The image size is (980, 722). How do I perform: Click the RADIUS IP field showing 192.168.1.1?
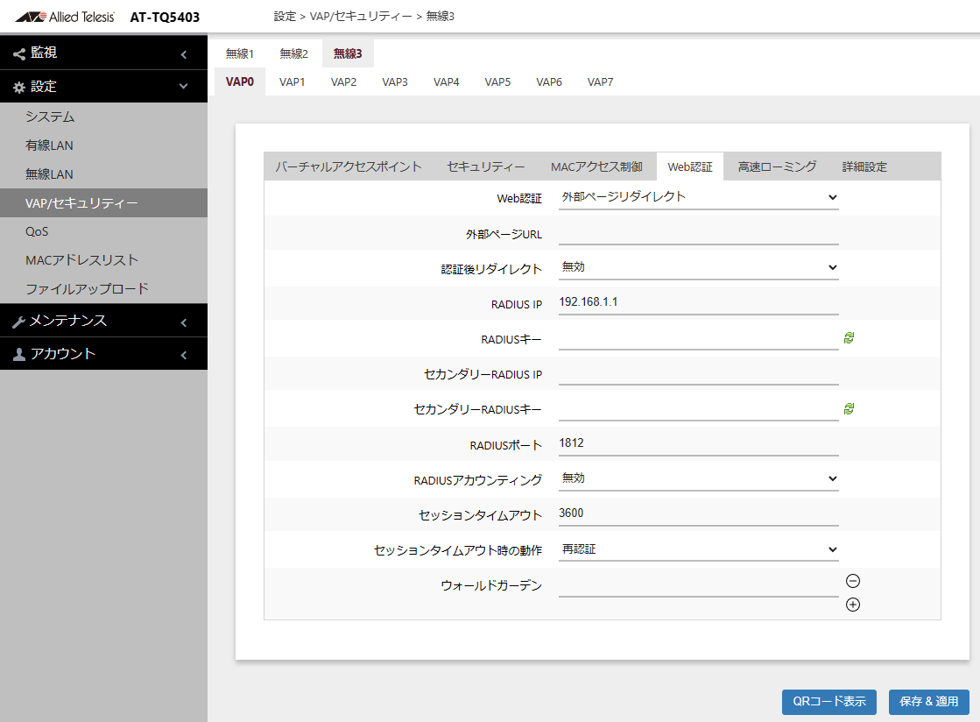(x=698, y=302)
